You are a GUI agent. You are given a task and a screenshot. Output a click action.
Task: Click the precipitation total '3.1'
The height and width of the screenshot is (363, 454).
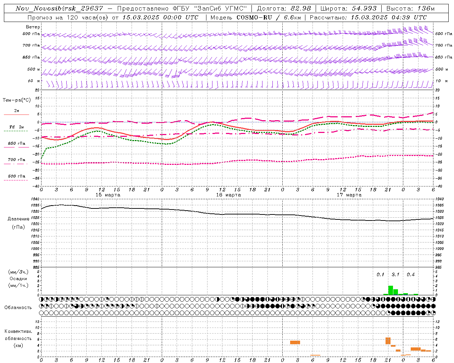pyautogui.click(x=395, y=275)
